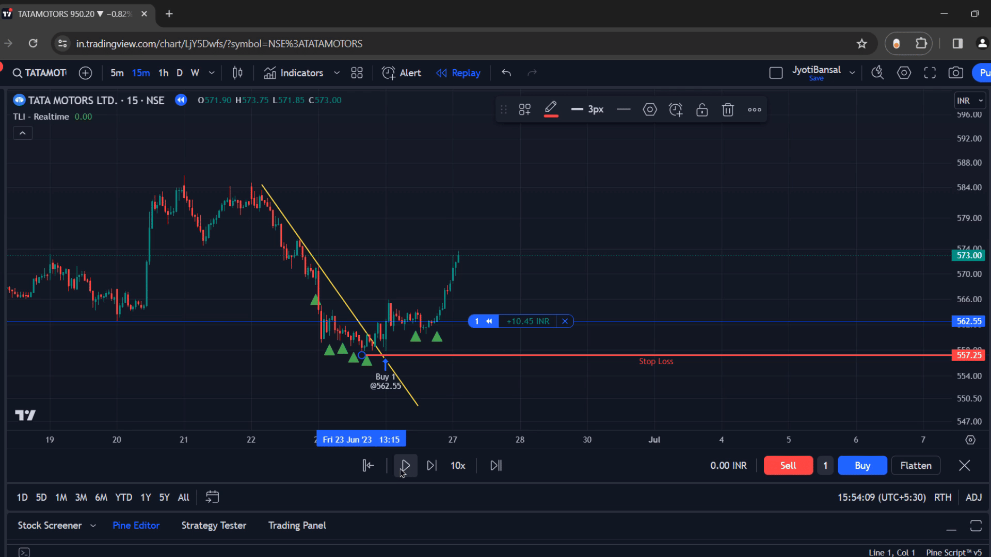Lock the selected drawing
991x557 pixels.
click(702, 109)
